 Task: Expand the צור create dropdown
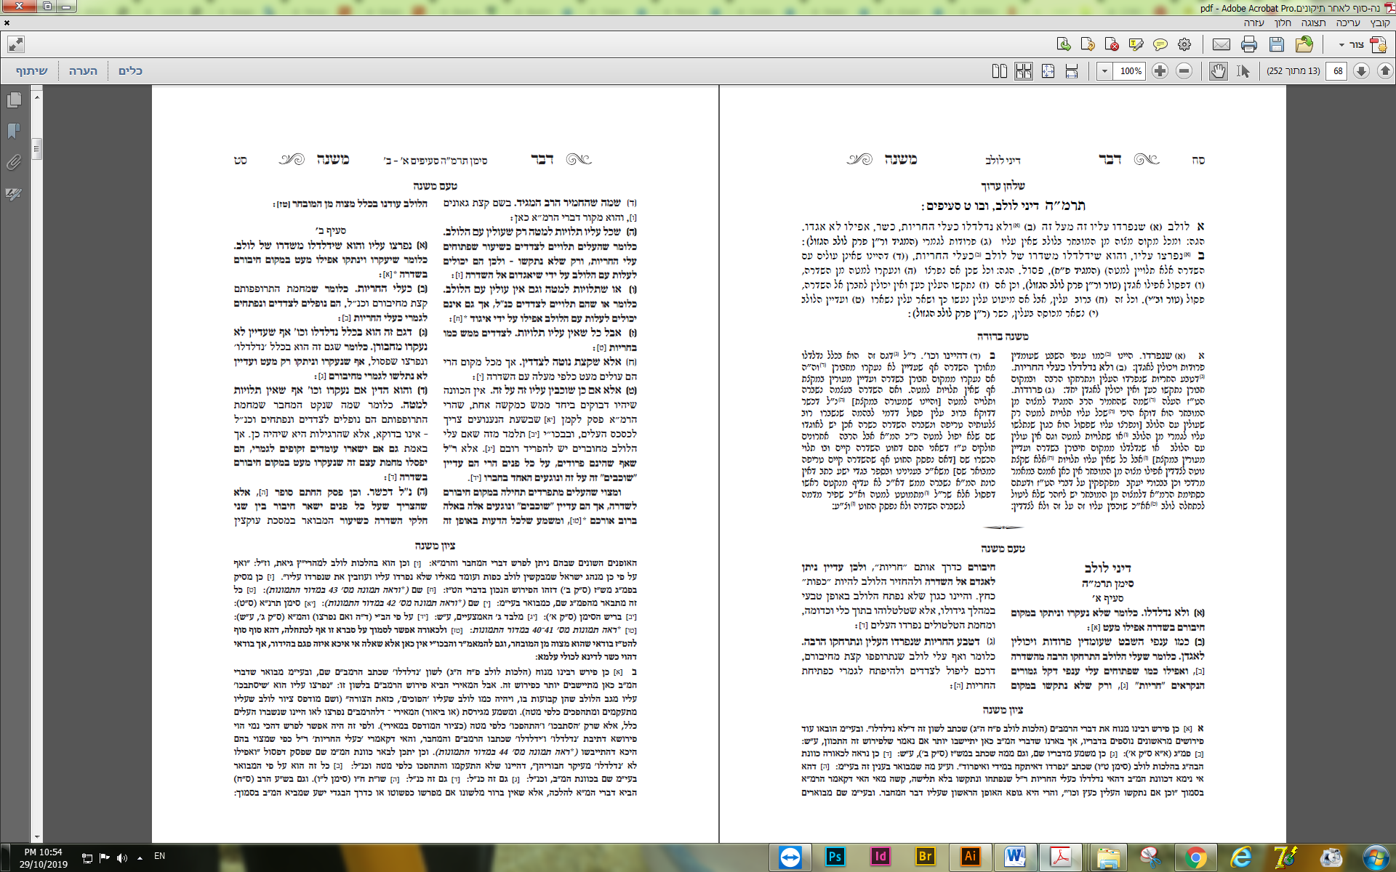(1341, 45)
